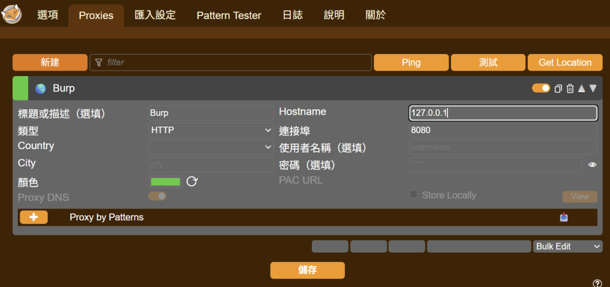
Task: Click the FoxyProxy fox logo
Action: (x=12, y=14)
